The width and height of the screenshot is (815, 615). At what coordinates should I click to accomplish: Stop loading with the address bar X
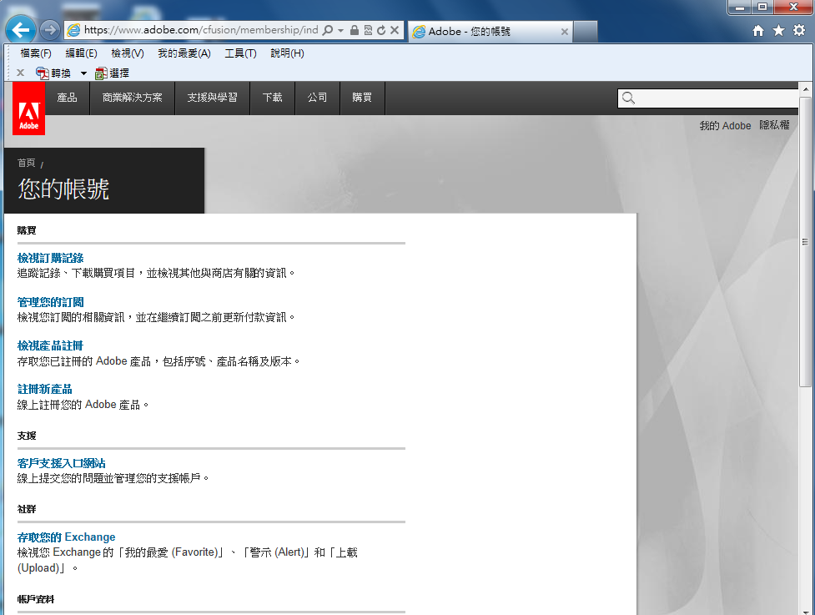(395, 30)
